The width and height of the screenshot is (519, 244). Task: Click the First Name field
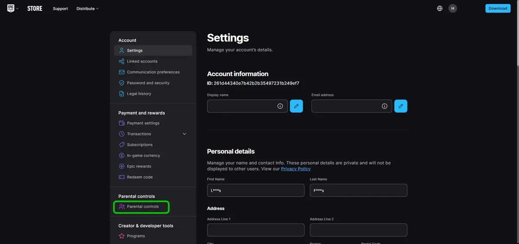256,190
